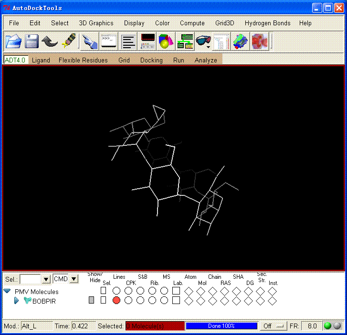This screenshot has width=347, height=335.
Task: Toggle the red Lines button for BOBPIR
Action: click(x=116, y=300)
